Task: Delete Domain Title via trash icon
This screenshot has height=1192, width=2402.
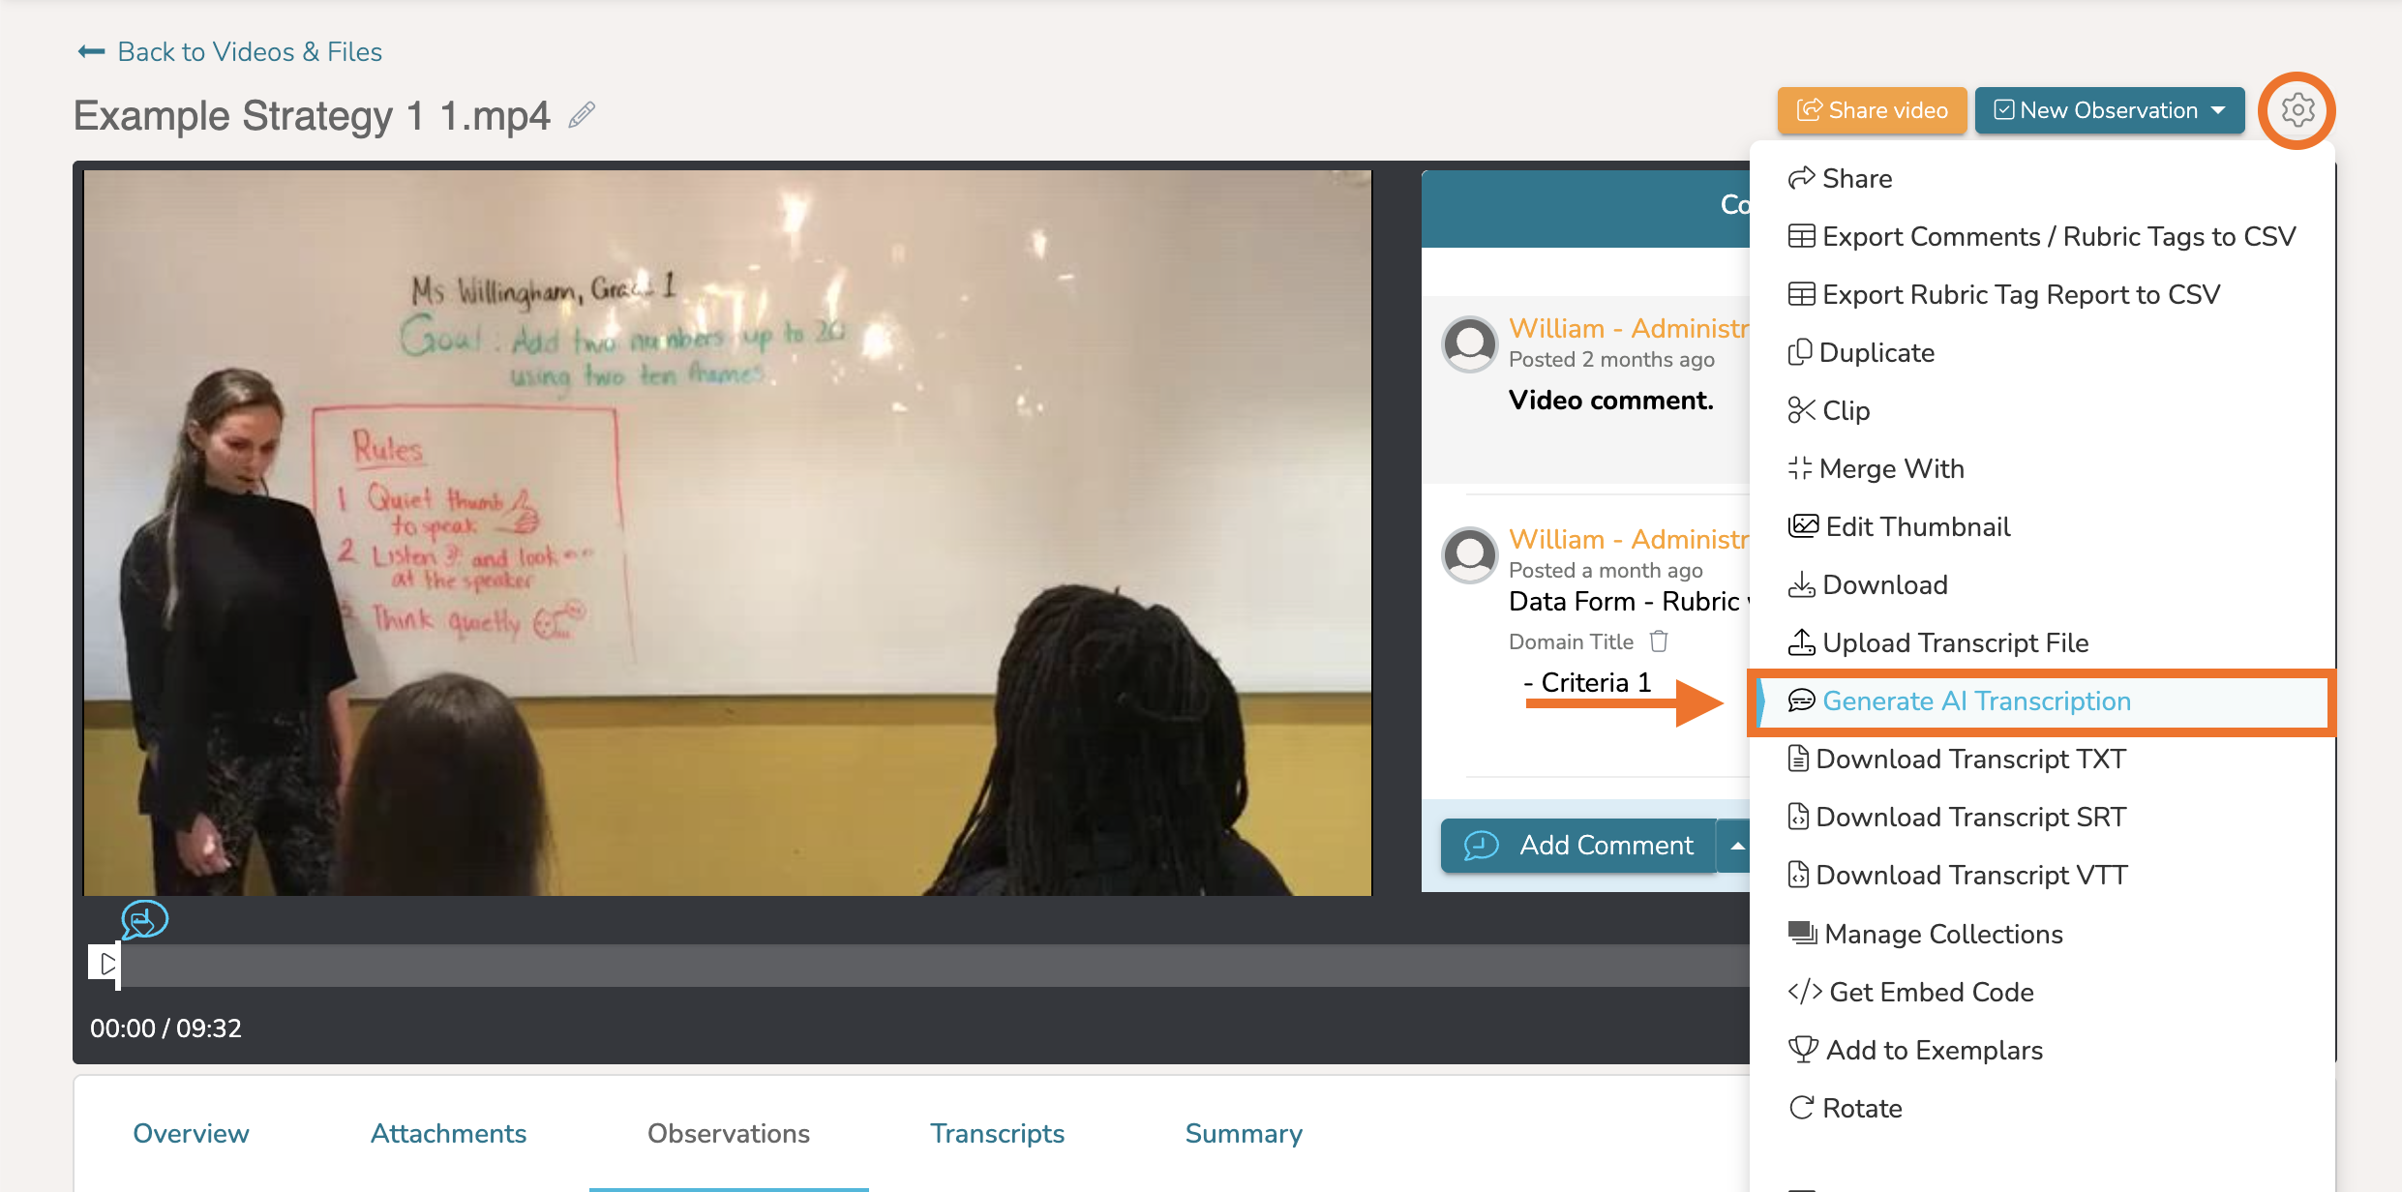Action: [x=1659, y=641]
